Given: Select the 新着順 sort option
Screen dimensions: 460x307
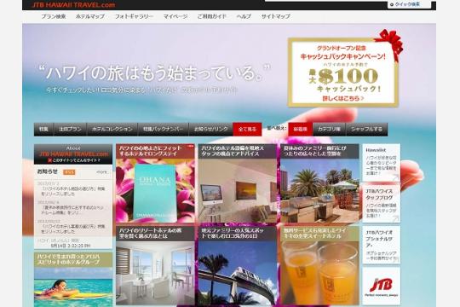Looking at the screenshot, I should coord(301,130).
